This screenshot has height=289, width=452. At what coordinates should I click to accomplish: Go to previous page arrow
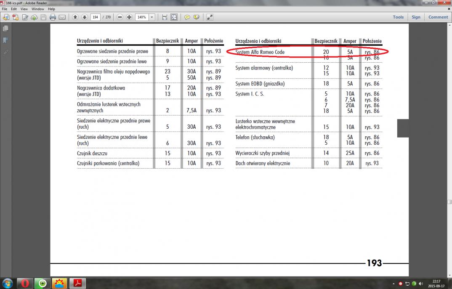(x=75, y=17)
